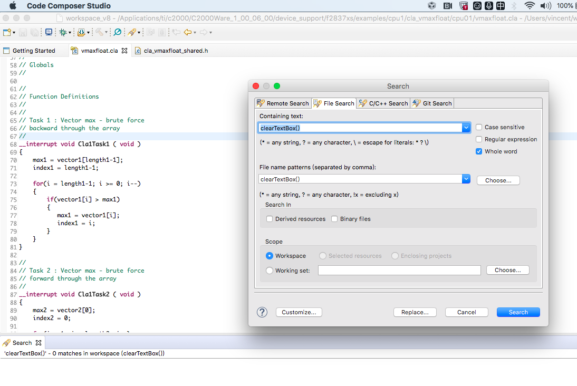Expand the Back history dropdown arrow
The width and height of the screenshot is (577, 386).
coord(195,33)
